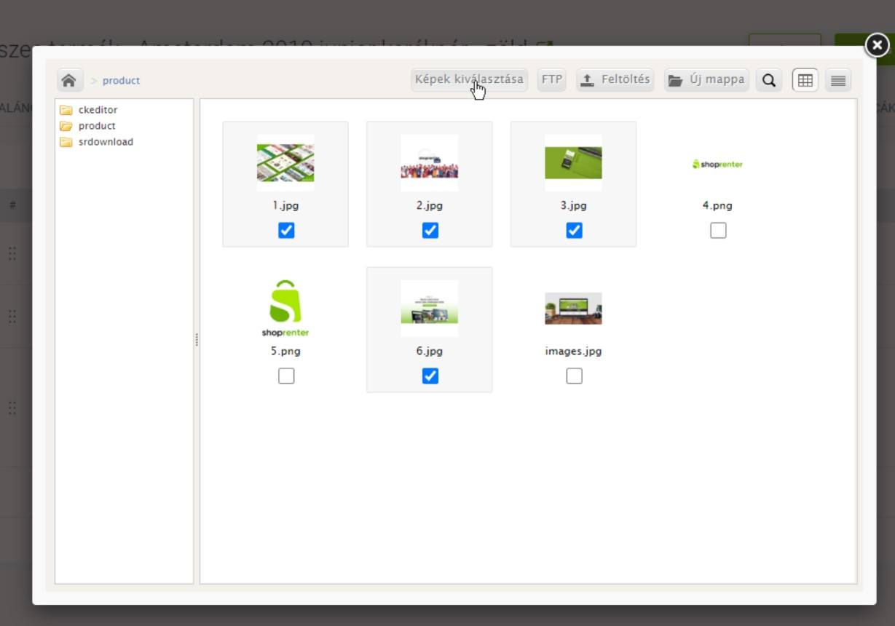Open the search magnifier icon
895x626 pixels.
(x=769, y=80)
